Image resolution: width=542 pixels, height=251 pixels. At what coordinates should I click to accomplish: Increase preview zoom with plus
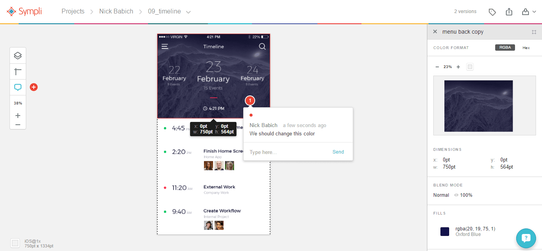tap(458, 67)
